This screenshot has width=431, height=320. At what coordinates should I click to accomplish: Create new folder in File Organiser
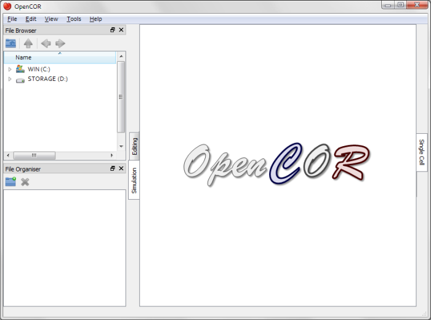(10, 182)
